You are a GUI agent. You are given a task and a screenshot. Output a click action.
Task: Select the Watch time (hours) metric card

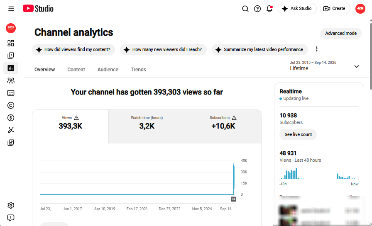147,126
